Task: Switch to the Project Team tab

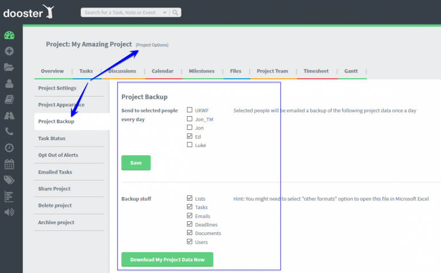Action: (272, 71)
